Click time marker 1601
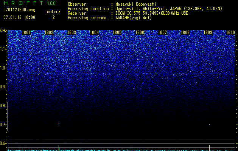Image resolution: width=238 pixels, height=151 pixels. pyautogui.click(x=26, y=32)
